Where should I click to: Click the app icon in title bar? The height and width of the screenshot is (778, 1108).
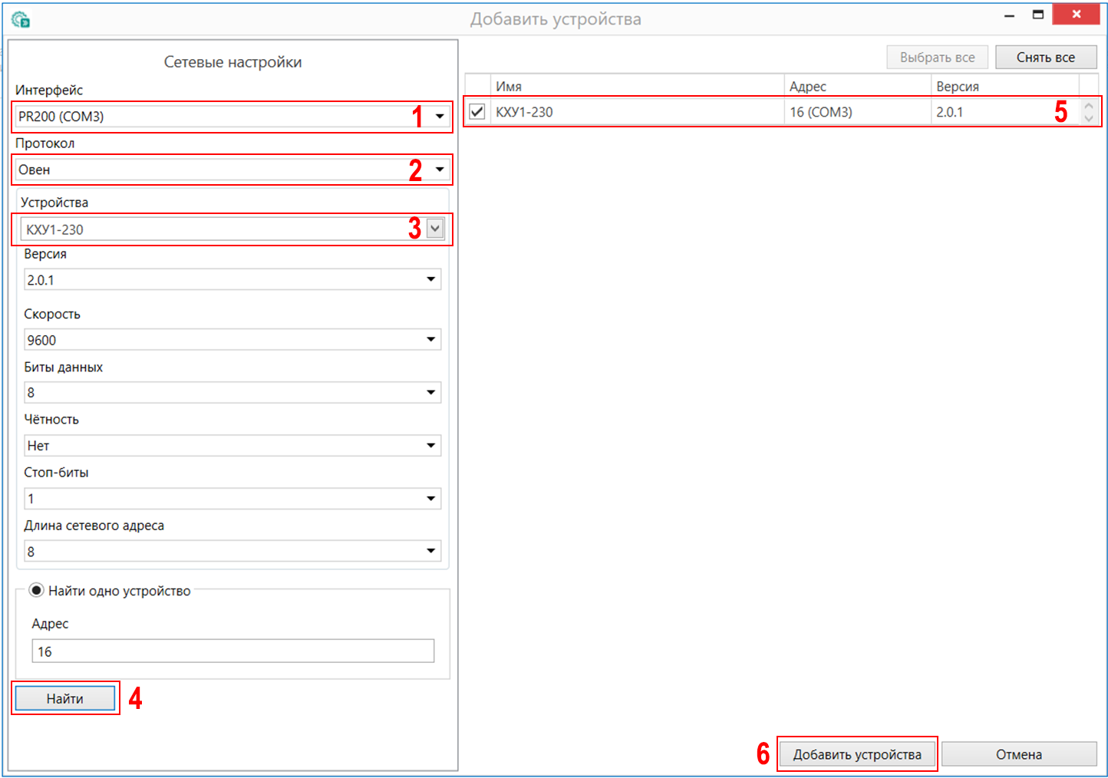[x=21, y=19]
